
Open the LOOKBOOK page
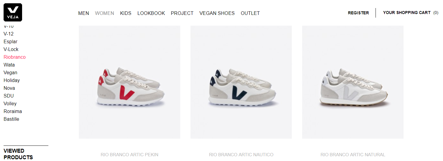click(151, 13)
